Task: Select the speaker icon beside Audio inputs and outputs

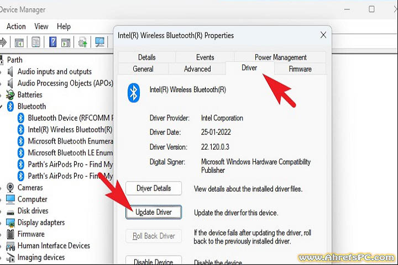Action: tap(10, 72)
